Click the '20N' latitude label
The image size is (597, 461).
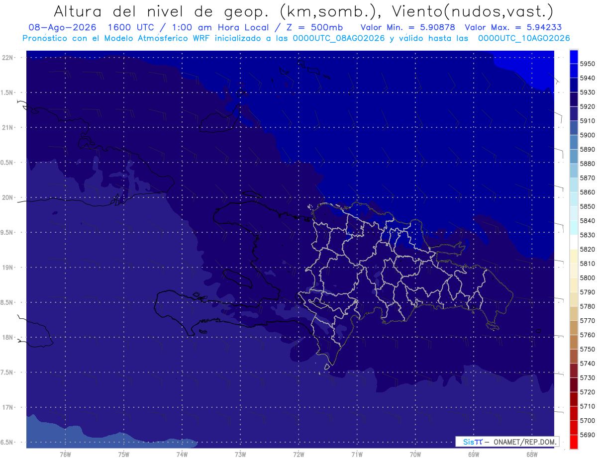tap(8, 197)
